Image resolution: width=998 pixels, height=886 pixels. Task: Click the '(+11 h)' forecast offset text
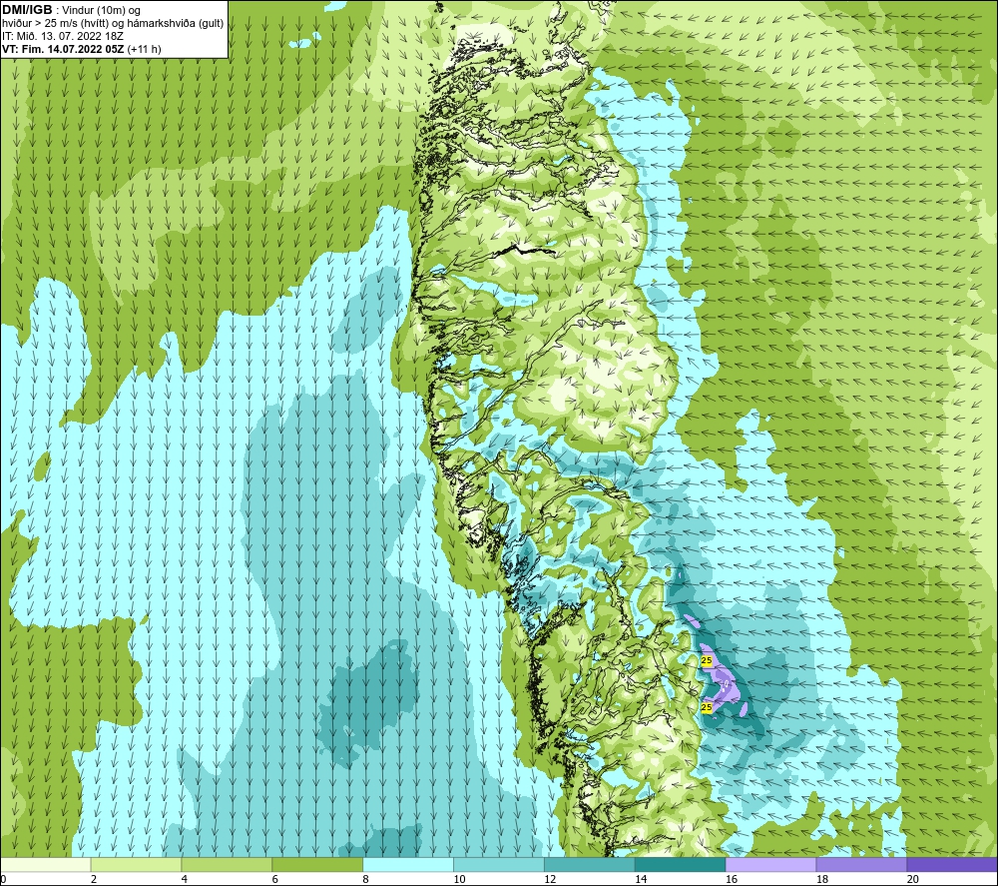pos(145,49)
